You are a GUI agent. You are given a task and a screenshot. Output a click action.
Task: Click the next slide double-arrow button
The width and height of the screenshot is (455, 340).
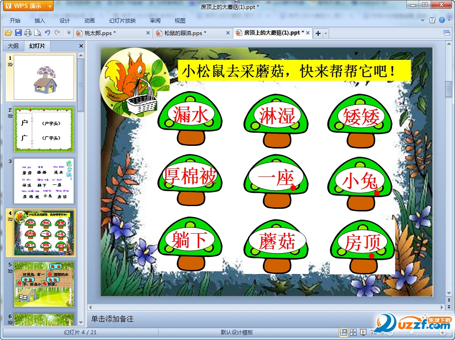tap(449, 307)
